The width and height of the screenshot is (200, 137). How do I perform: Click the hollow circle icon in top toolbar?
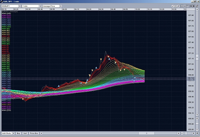coord(191,6)
